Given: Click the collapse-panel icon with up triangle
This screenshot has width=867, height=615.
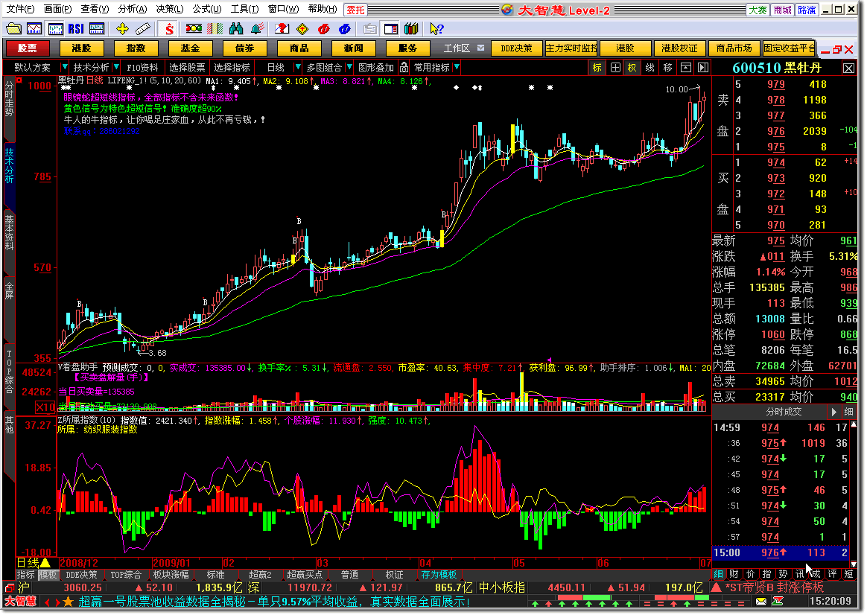Looking at the screenshot, I should [x=686, y=68].
